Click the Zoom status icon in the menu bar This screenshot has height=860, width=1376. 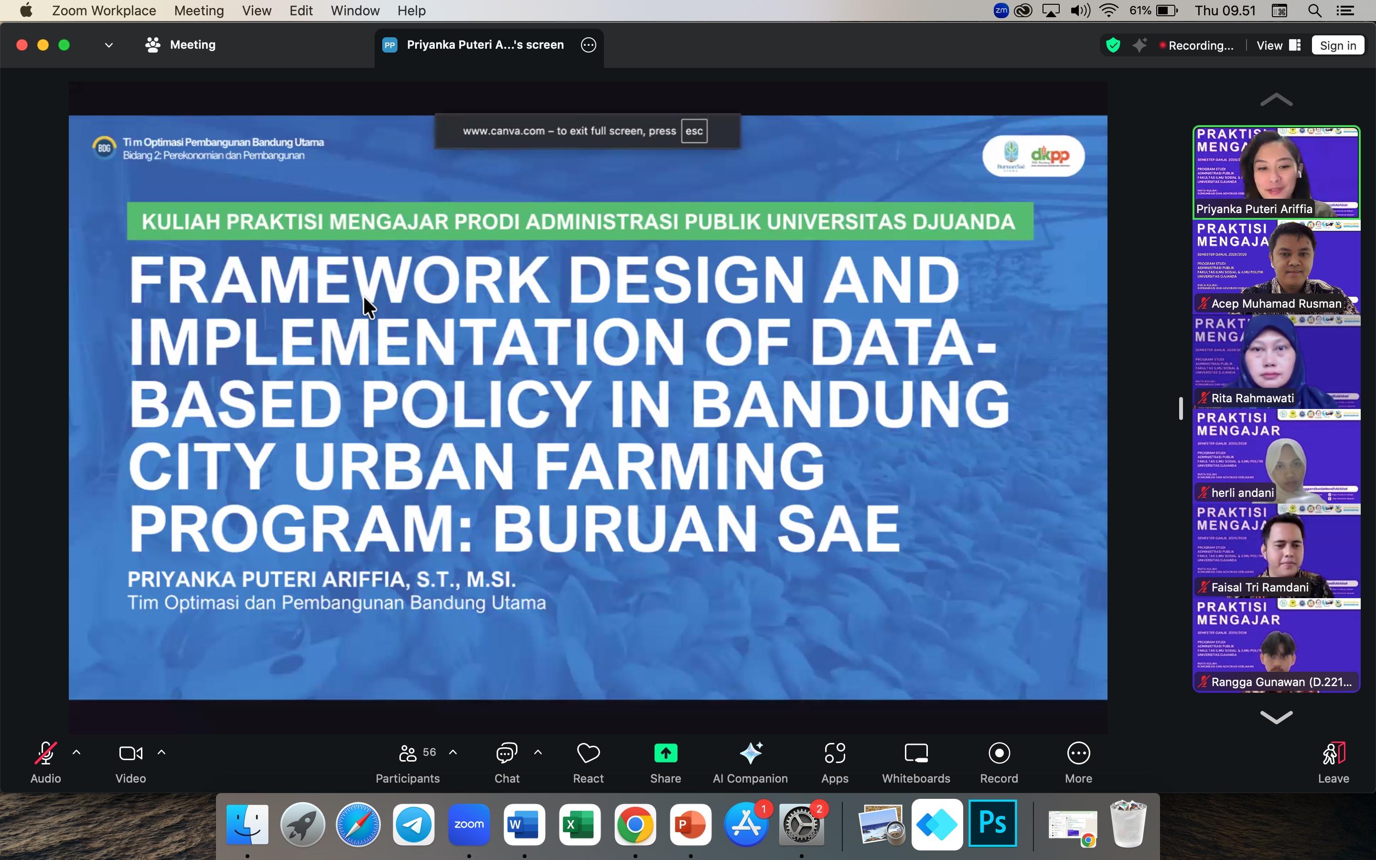coord(1001,11)
